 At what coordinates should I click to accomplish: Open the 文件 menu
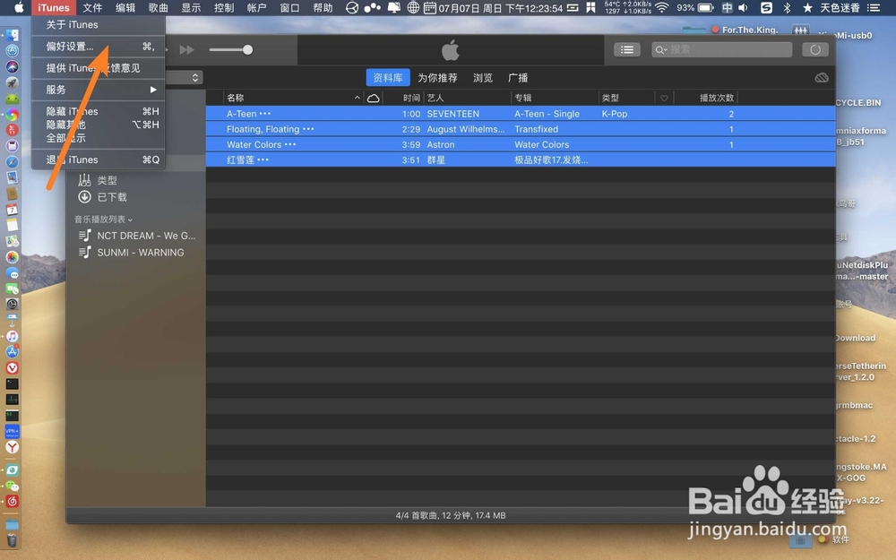pos(92,7)
